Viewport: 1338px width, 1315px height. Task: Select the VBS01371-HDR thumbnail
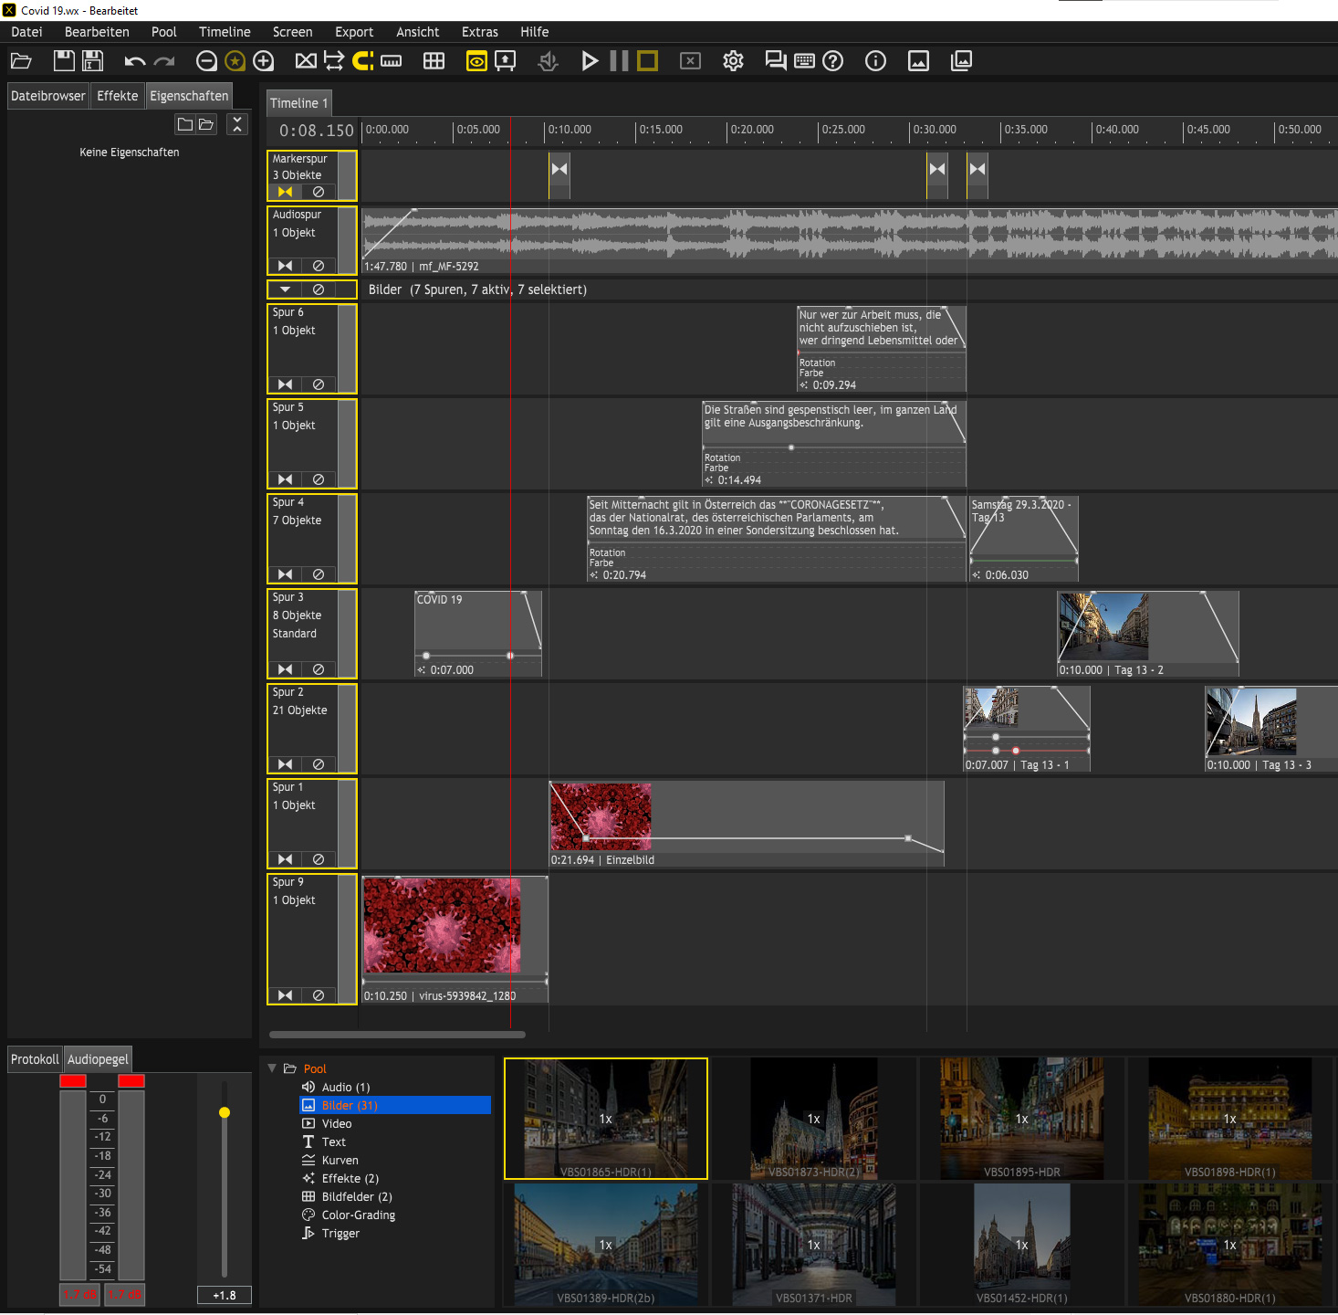pos(814,1245)
